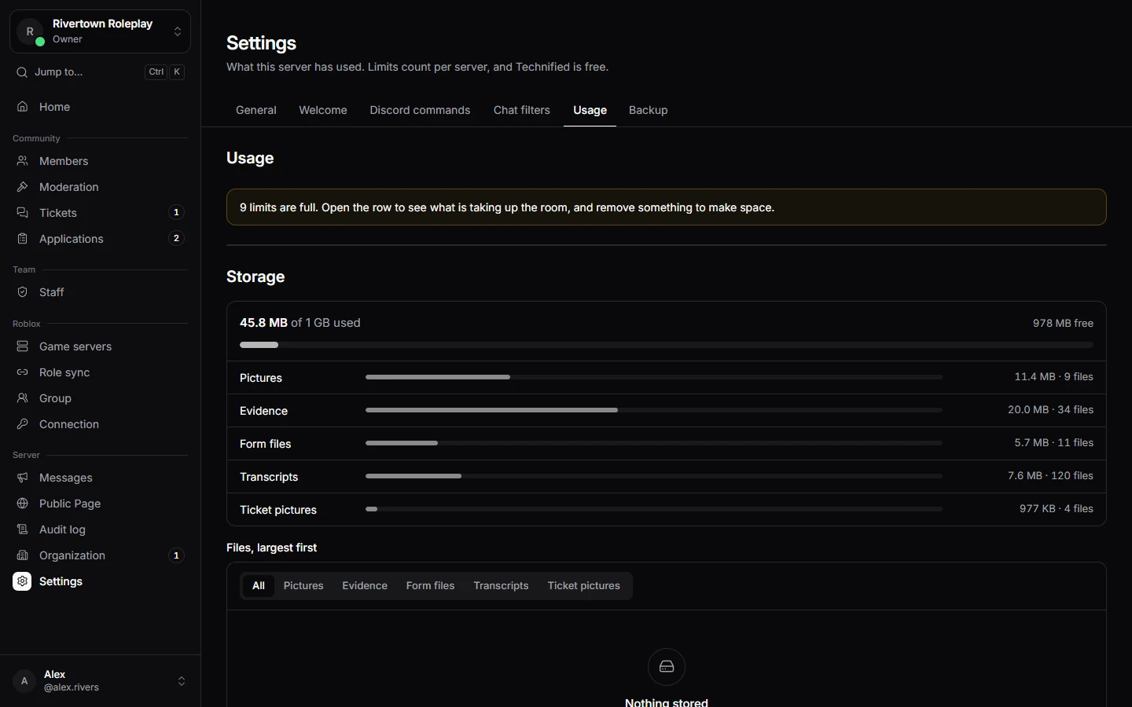Switch to the General tab
This screenshot has height=707, width=1132.
tap(256, 110)
